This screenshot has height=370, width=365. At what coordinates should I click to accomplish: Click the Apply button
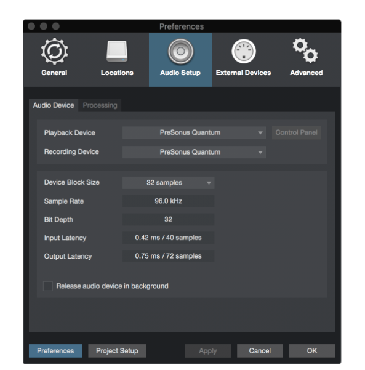coord(207,351)
